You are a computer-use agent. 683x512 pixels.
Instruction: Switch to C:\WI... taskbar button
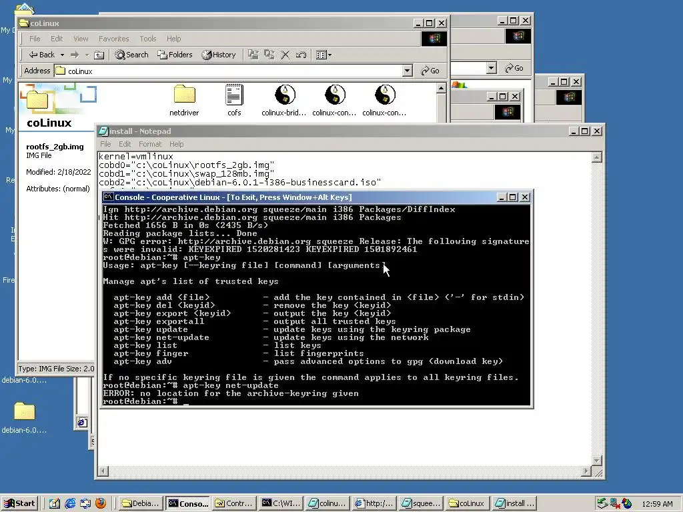[281, 503]
